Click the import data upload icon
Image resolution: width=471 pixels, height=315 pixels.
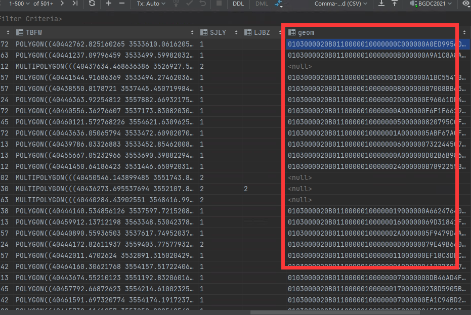395,4
